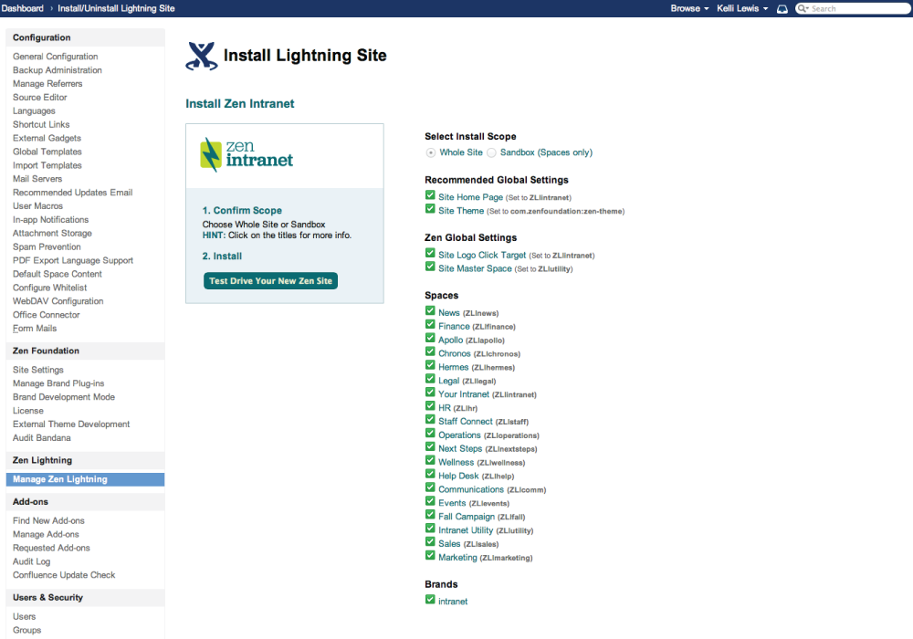Uncheck the Finance space checkbox
The width and height of the screenshot is (913, 639).
click(430, 325)
